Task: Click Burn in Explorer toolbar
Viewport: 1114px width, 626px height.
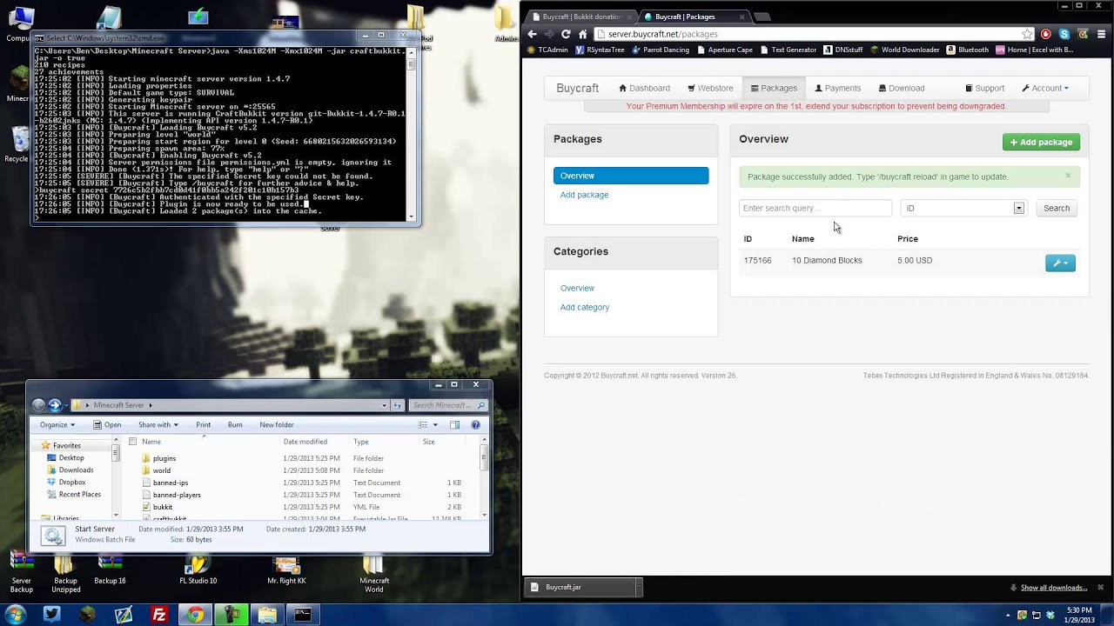Action: click(x=235, y=425)
